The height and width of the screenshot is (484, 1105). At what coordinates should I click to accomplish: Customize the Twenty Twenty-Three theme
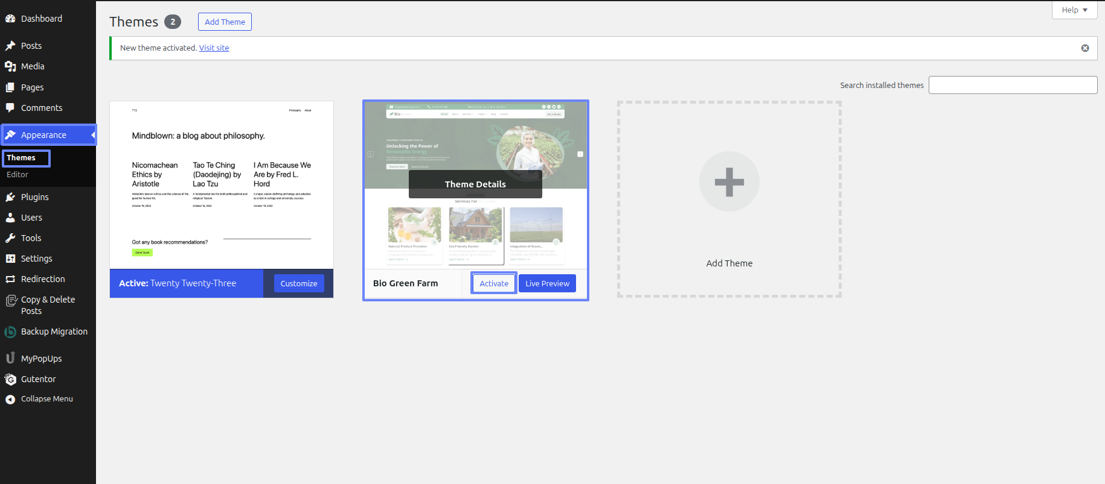click(x=298, y=283)
